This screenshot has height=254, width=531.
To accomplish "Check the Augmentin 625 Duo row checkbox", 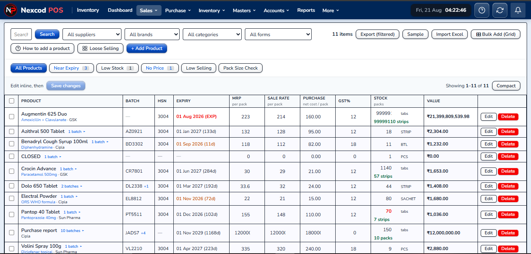I will pos(11,116).
